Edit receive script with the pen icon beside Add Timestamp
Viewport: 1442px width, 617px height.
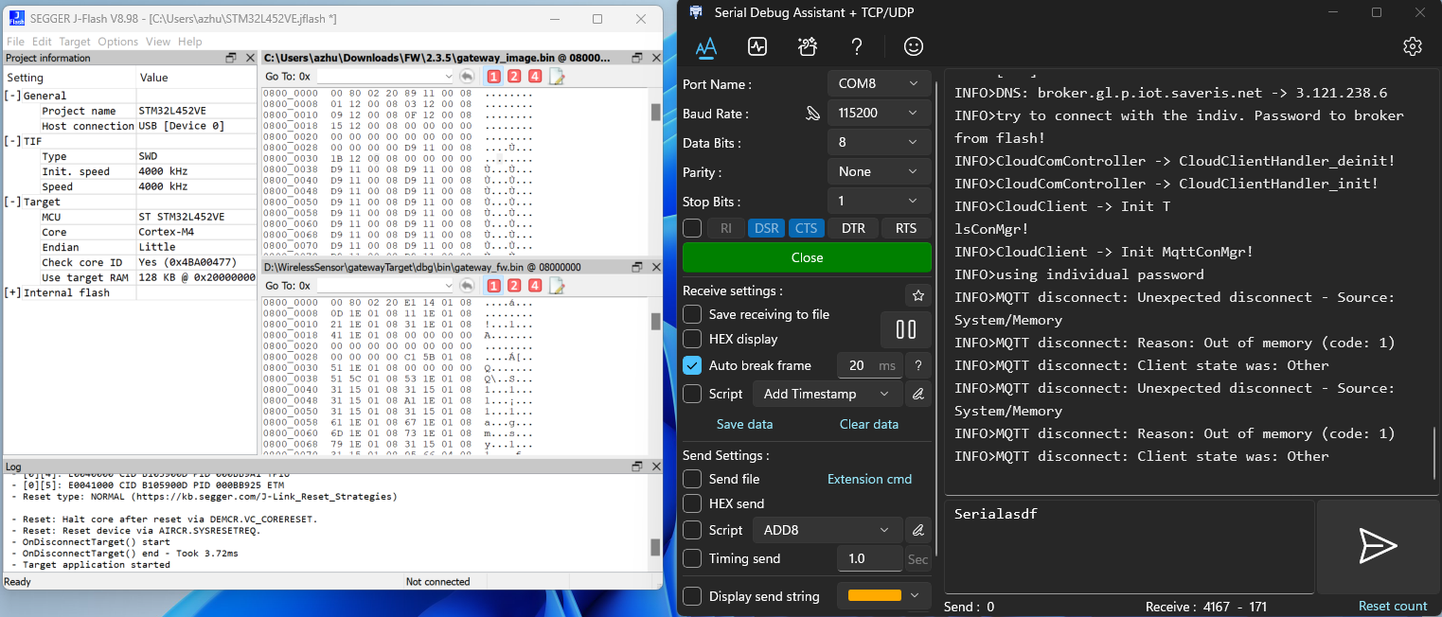(x=917, y=394)
